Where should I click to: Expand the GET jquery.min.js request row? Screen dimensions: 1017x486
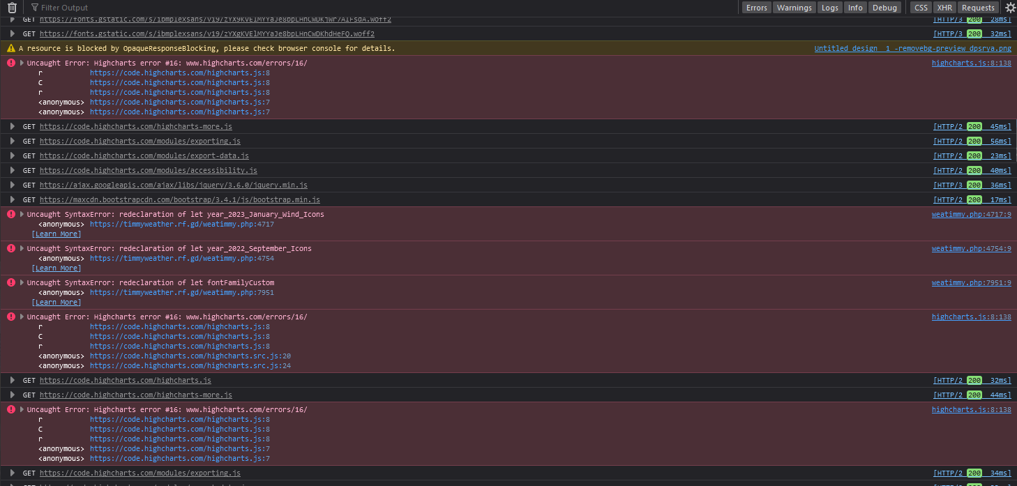13,185
